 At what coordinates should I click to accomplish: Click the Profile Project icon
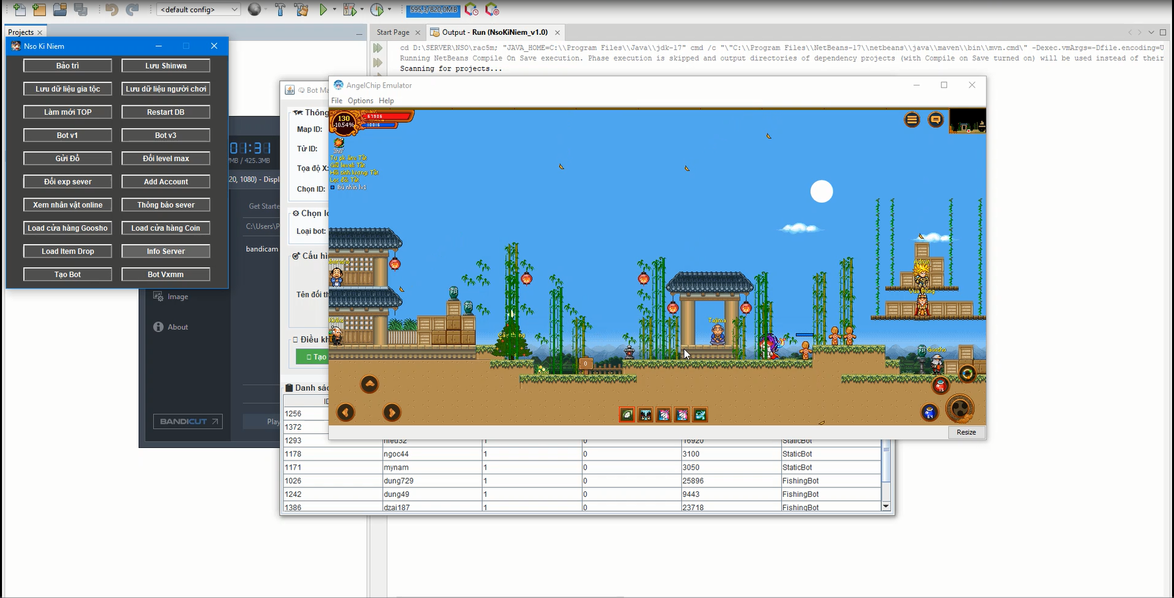click(x=377, y=9)
